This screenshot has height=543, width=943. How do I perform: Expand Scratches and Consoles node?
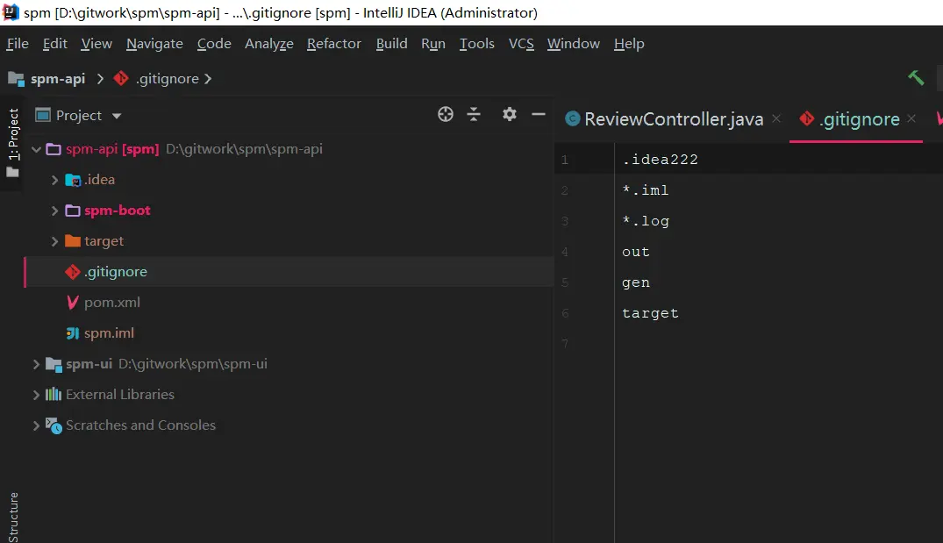[36, 425]
